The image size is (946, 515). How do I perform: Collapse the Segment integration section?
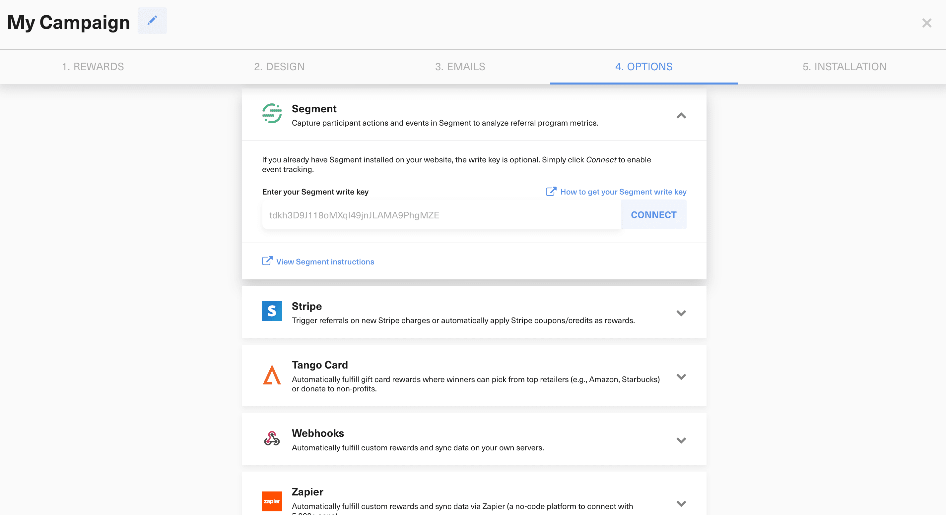click(681, 116)
